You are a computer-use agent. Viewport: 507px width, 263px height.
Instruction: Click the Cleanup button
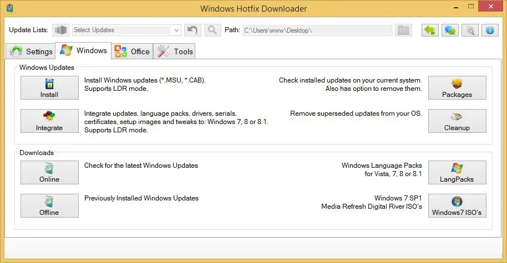pos(457,121)
